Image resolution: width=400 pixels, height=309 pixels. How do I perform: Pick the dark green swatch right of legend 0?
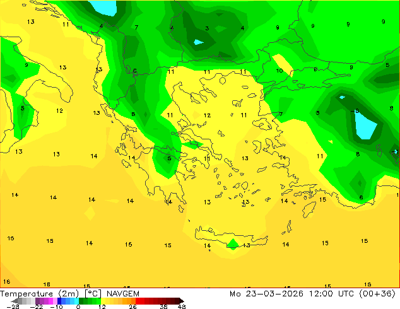click(81, 301)
